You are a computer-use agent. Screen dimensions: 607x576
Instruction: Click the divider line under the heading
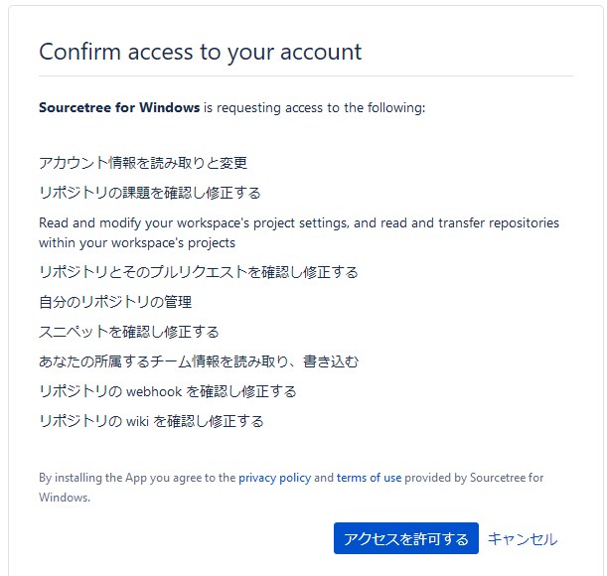coord(305,75)
